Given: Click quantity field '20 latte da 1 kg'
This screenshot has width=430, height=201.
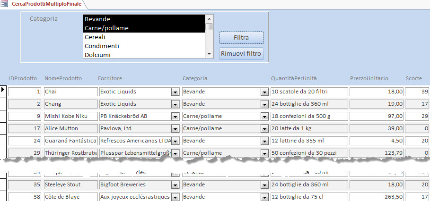Looking at the screenshot, I should [x=309, y=129].
